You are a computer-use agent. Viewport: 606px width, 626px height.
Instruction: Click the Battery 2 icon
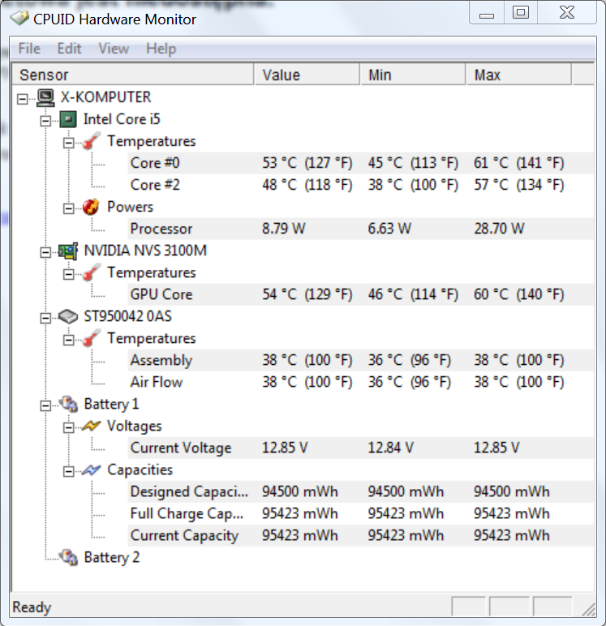pos(68,557)
